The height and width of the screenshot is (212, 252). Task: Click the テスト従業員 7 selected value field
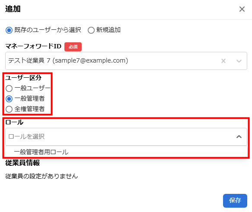(126, 61)
